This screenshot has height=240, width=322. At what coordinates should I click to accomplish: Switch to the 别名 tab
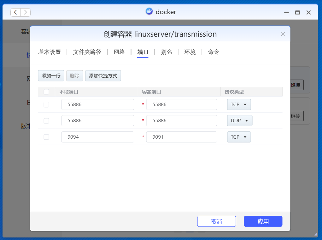[166, 52]
